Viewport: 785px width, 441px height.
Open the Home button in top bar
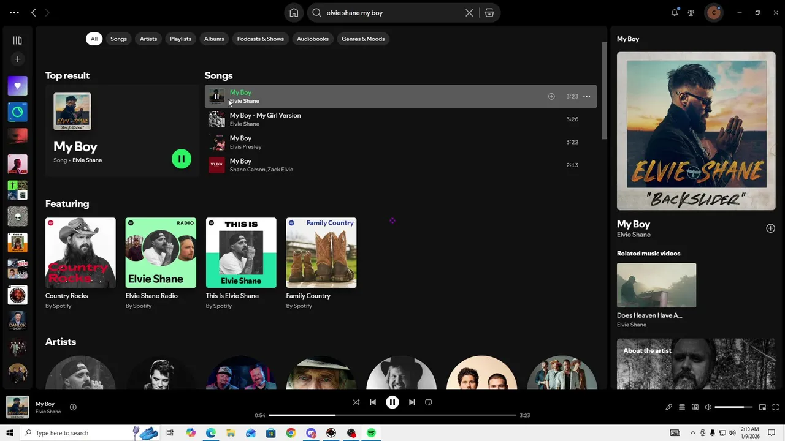pos(294,13)
